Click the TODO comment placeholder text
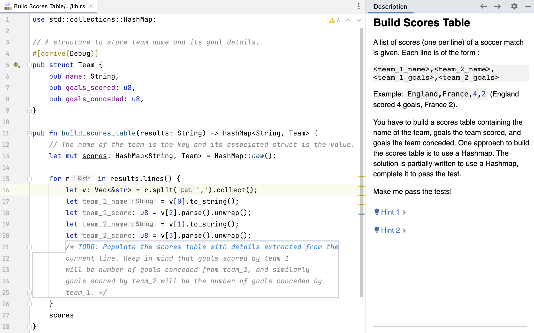The height and width of the screenshot is (333, 534). click(x=186, y=269)
